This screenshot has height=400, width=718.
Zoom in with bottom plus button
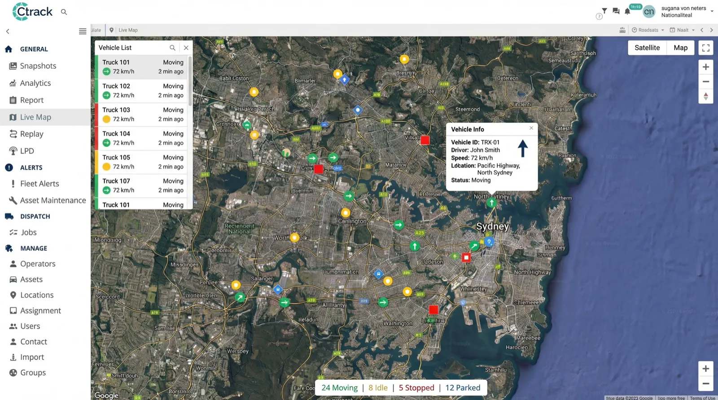(x=706, y=369)
